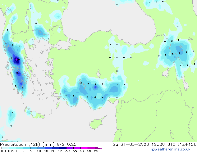Screen dimensions: 197x152
Task: Click the '15' legend scale label
Action: pos(46,151)
